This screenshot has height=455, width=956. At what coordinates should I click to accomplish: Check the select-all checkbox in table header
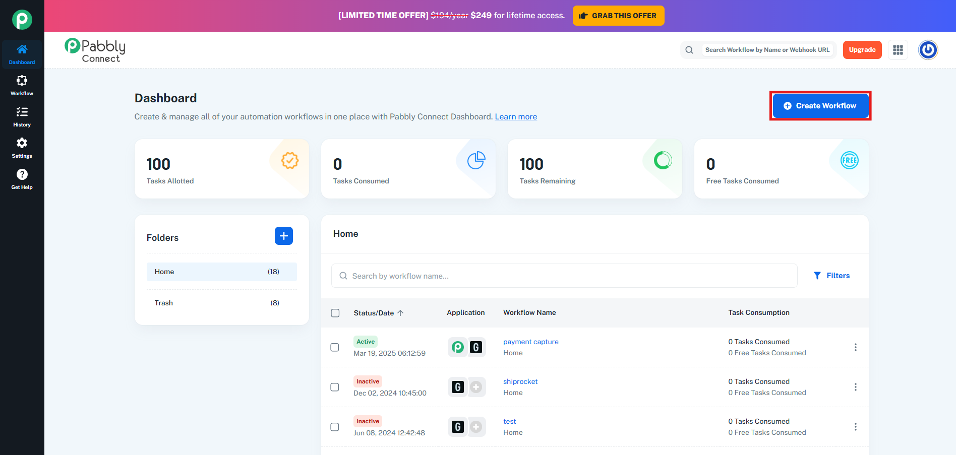[x=335, y=313]
